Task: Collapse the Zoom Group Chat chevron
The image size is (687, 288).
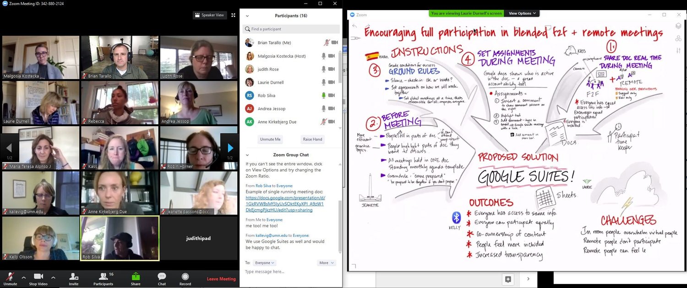Action: pos(247,155)
